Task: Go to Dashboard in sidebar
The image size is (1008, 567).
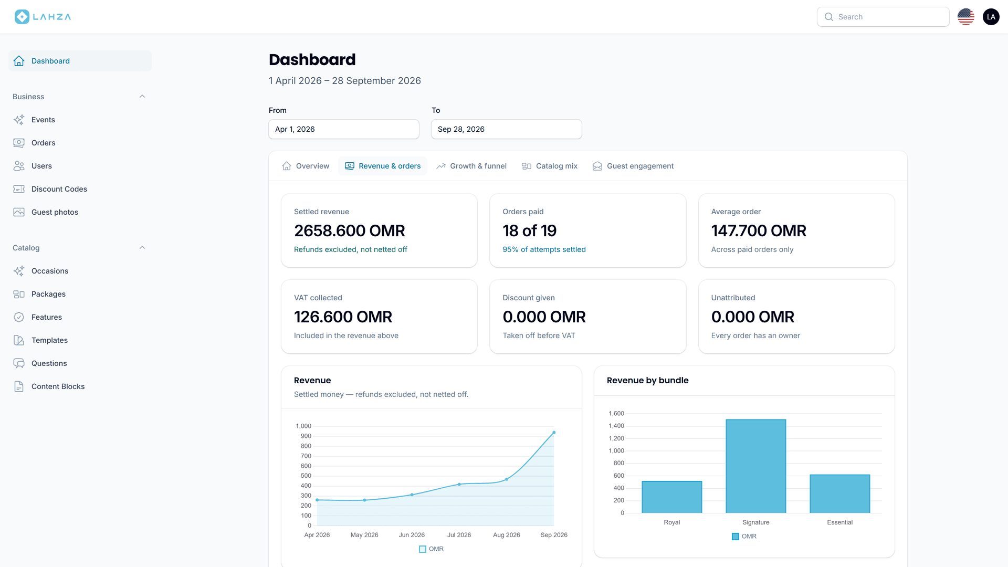Action: point(80,61)
